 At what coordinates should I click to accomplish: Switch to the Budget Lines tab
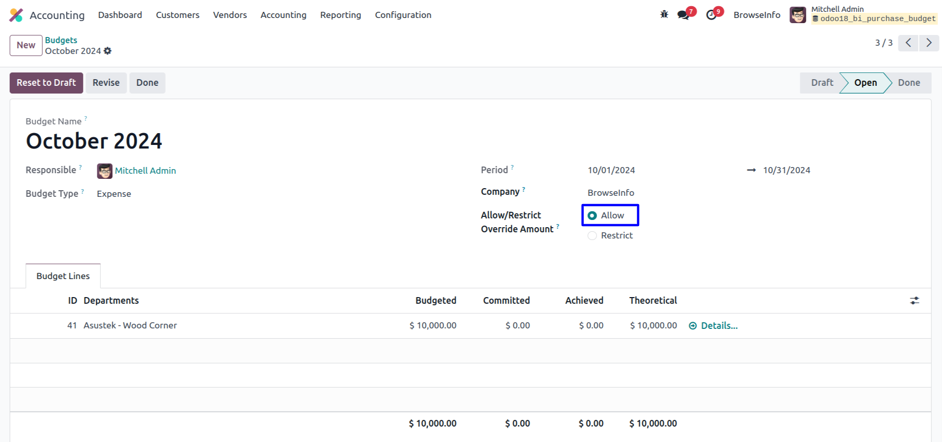63,276
